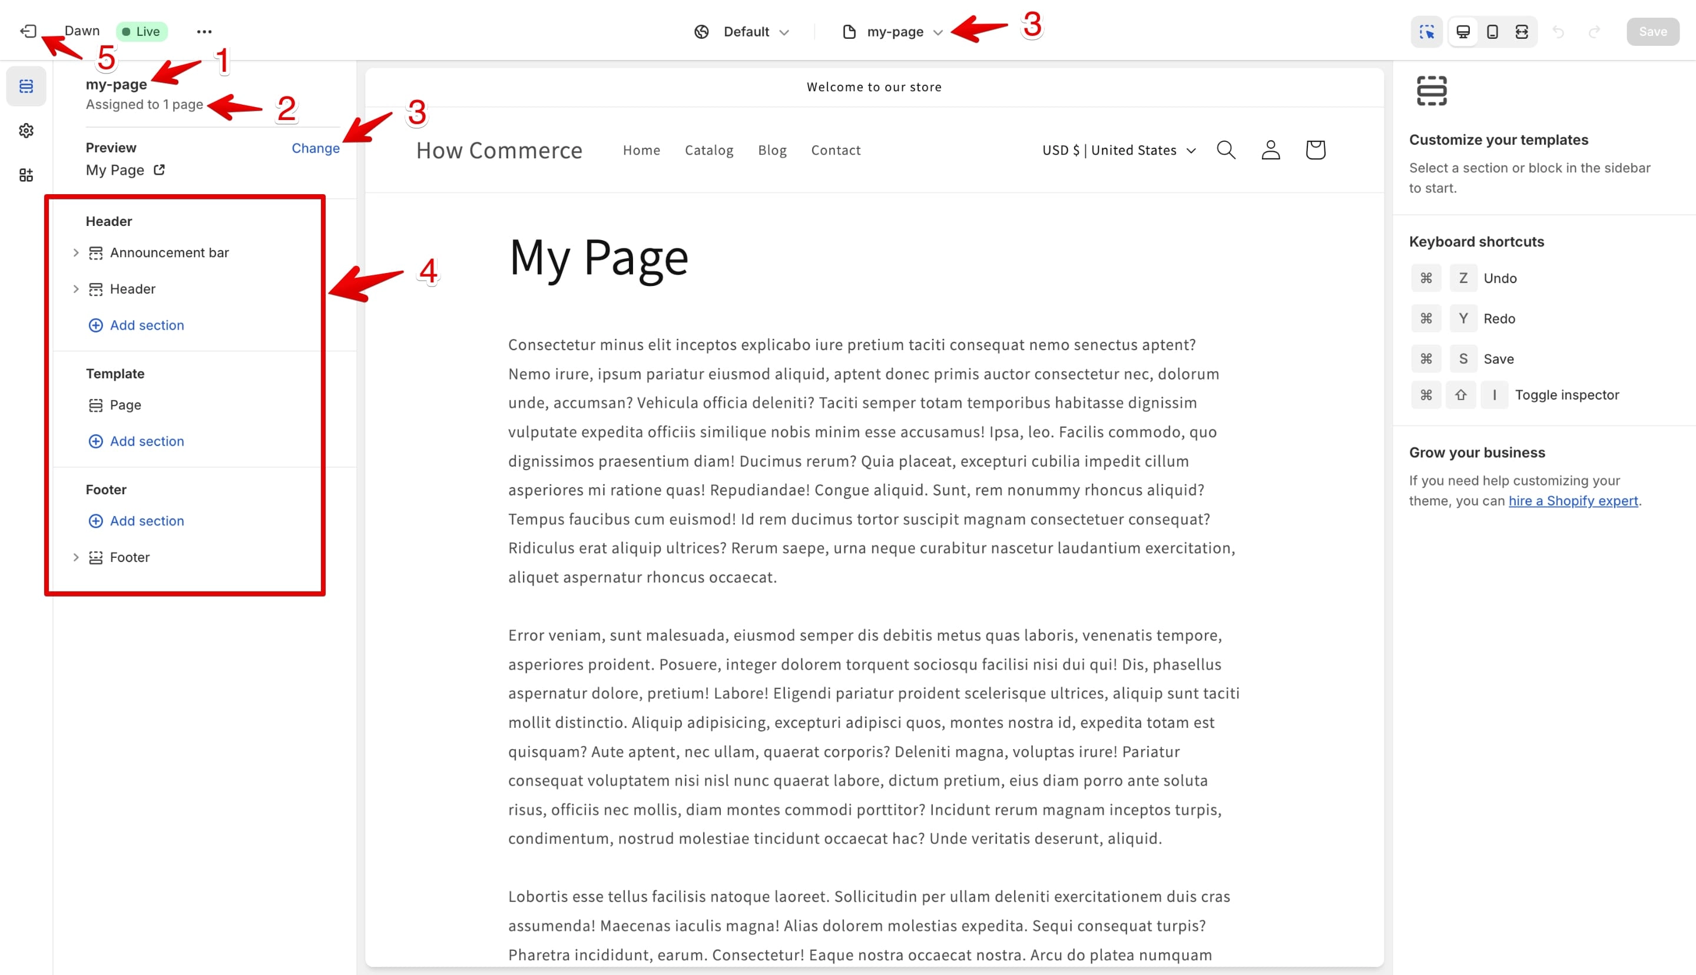This screenshot has width=1696, height=975.
Task: Click Home in store navigation
Action: tap(641, 150)
